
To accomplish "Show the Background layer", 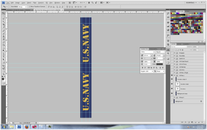I will tap(172, 101).
